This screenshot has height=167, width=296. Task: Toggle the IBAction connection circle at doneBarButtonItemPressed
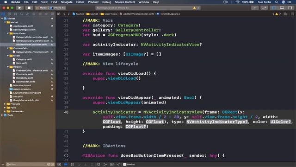(66, 155)
